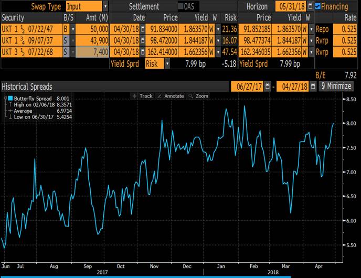This screenshot has height=278, width=361.
Task: Edit the 7,400 amount field
Action: point(92,52)
